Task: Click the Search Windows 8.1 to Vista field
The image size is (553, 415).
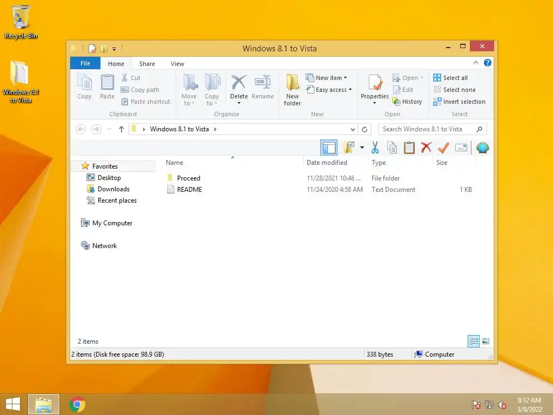Action: (433, 129)
